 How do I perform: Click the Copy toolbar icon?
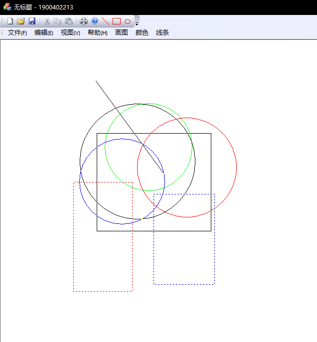(x=57, y=21)
